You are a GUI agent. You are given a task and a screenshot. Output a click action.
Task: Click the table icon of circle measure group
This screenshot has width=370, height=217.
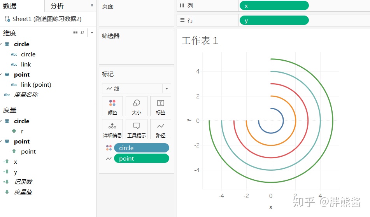click(7, 121)
